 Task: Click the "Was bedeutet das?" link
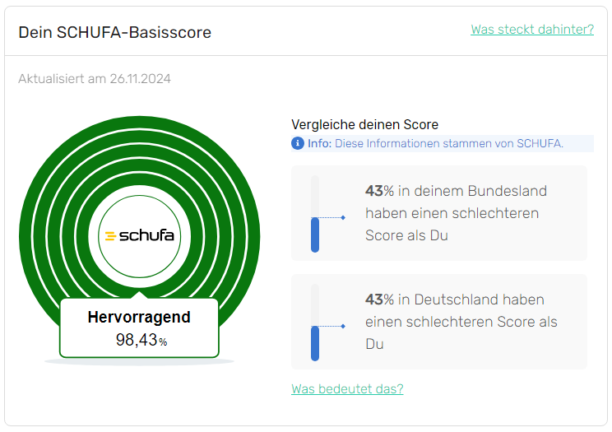[x=347, y=388]
